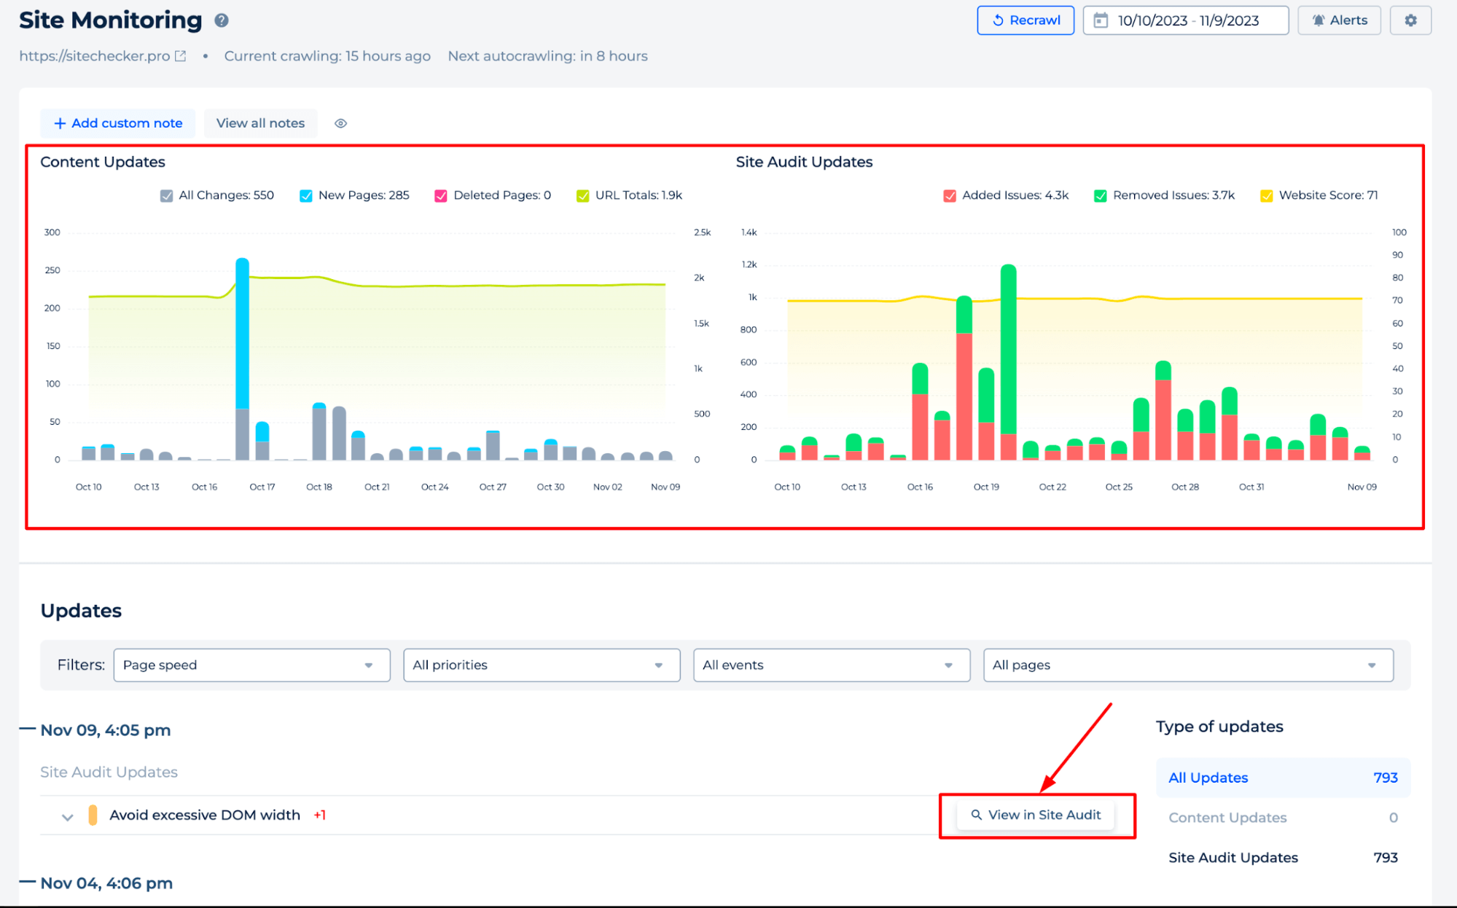The image size is (1457, 908).
Task: Click the View in Site Audit icon
Action: [x=974, y=815]
